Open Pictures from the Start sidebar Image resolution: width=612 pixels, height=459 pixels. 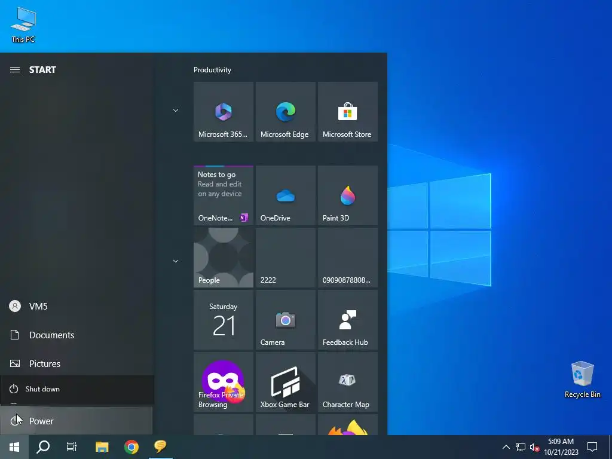pyautogui.click(x=76, y=363)
